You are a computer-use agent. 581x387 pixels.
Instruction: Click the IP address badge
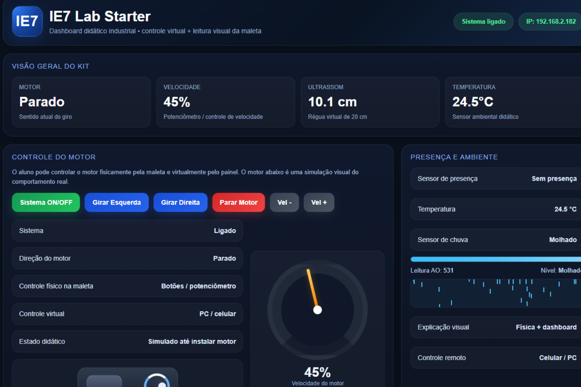tap(551, 22)
